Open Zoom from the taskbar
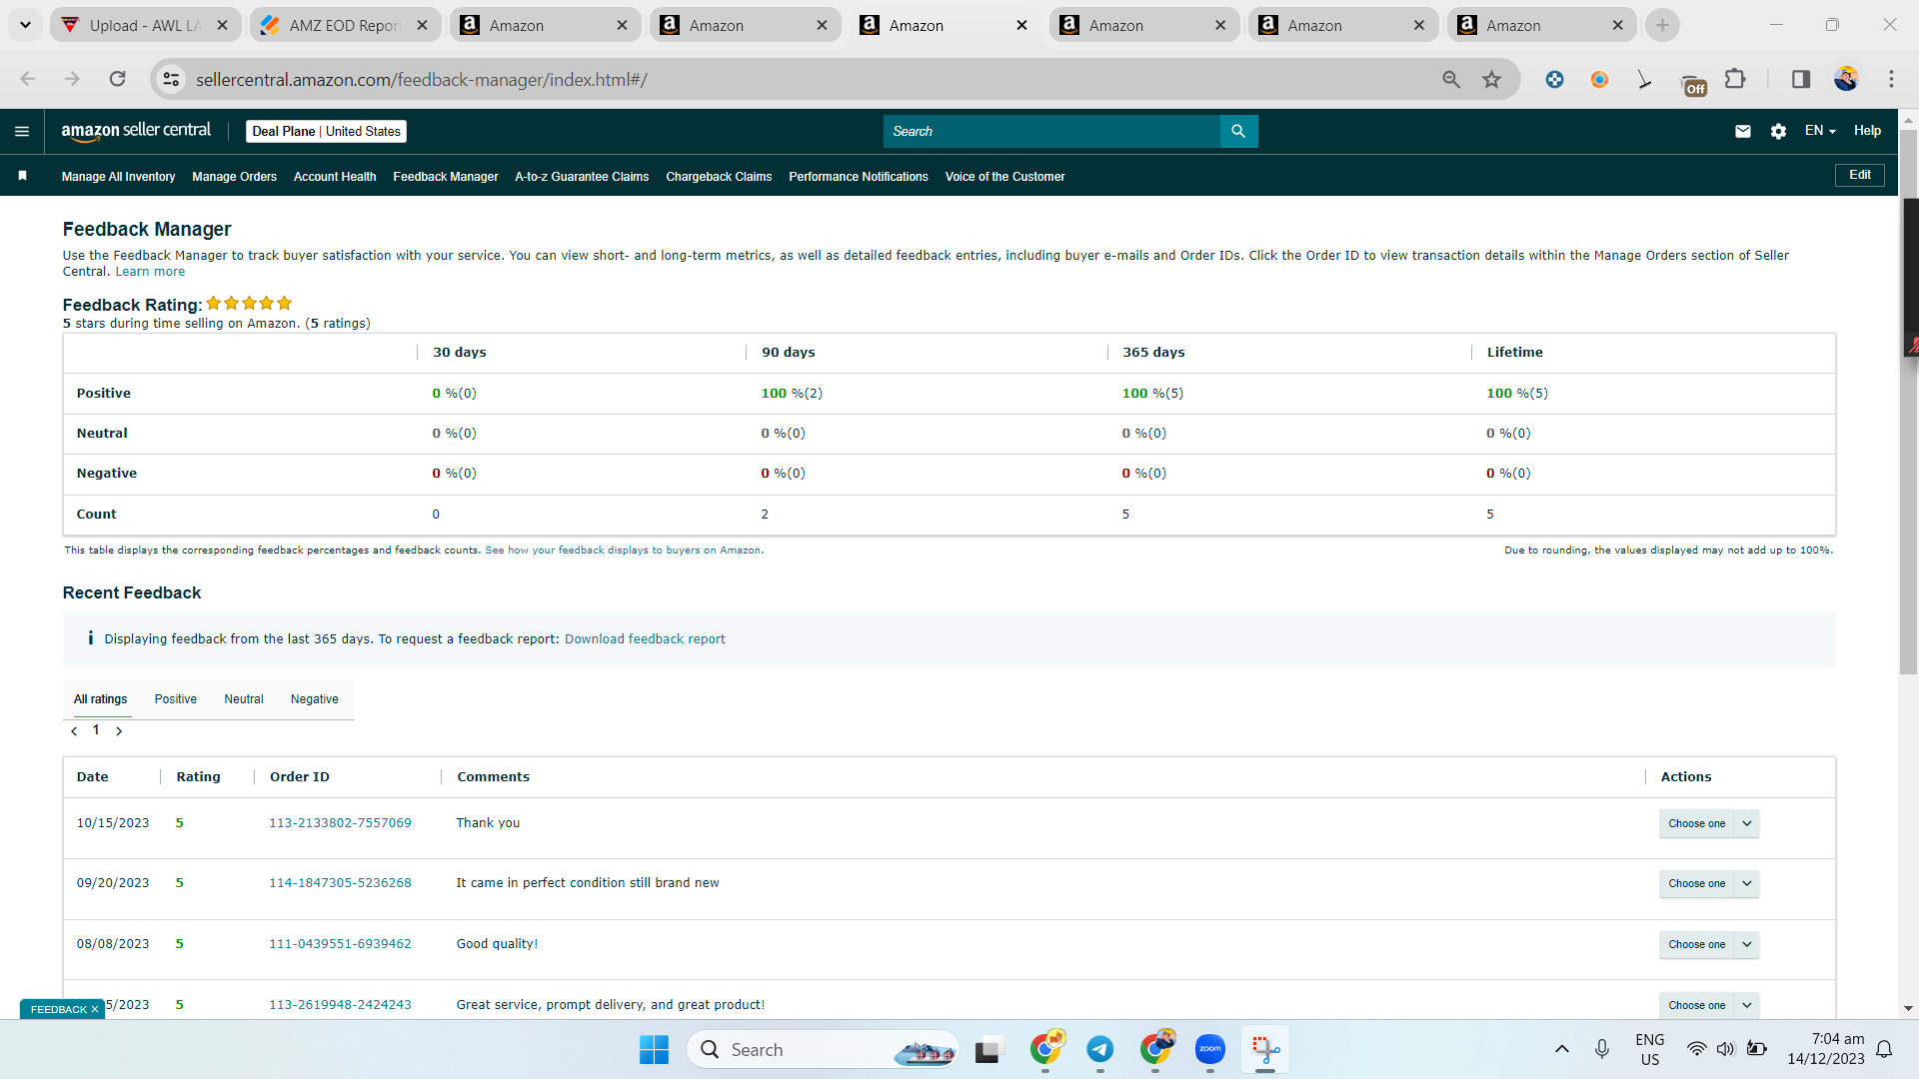The height and width of the screenshot is (1079, 1919). tap(1210, 1050)
